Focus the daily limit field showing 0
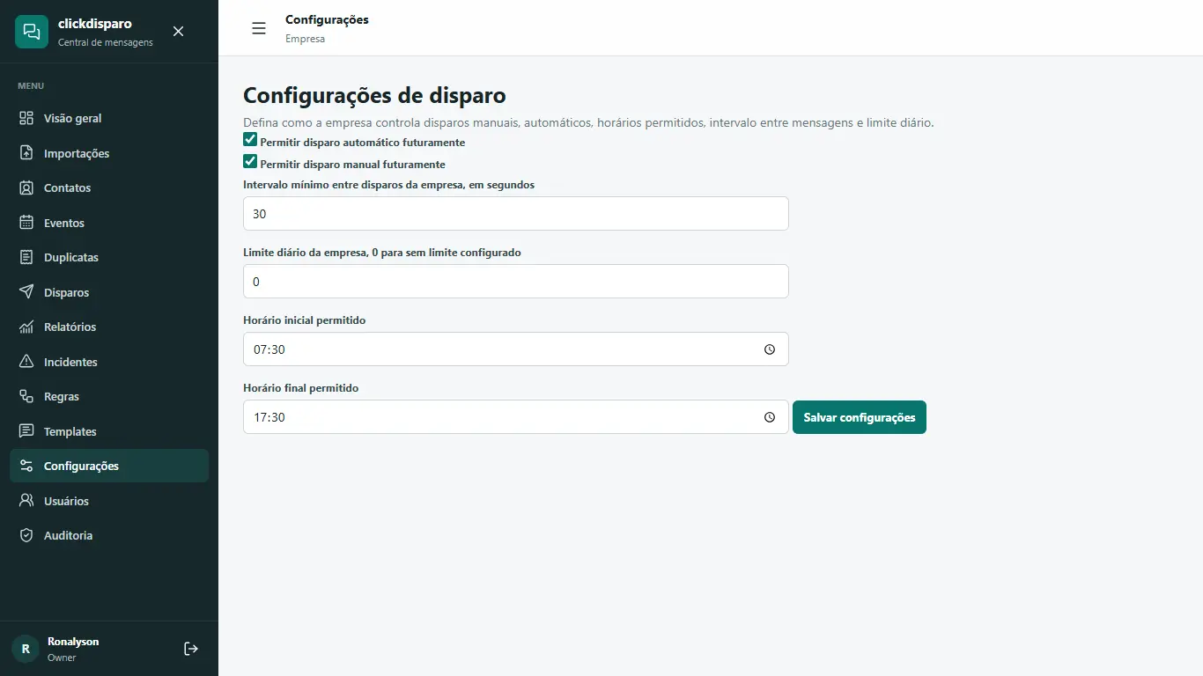 click(516, 282)
